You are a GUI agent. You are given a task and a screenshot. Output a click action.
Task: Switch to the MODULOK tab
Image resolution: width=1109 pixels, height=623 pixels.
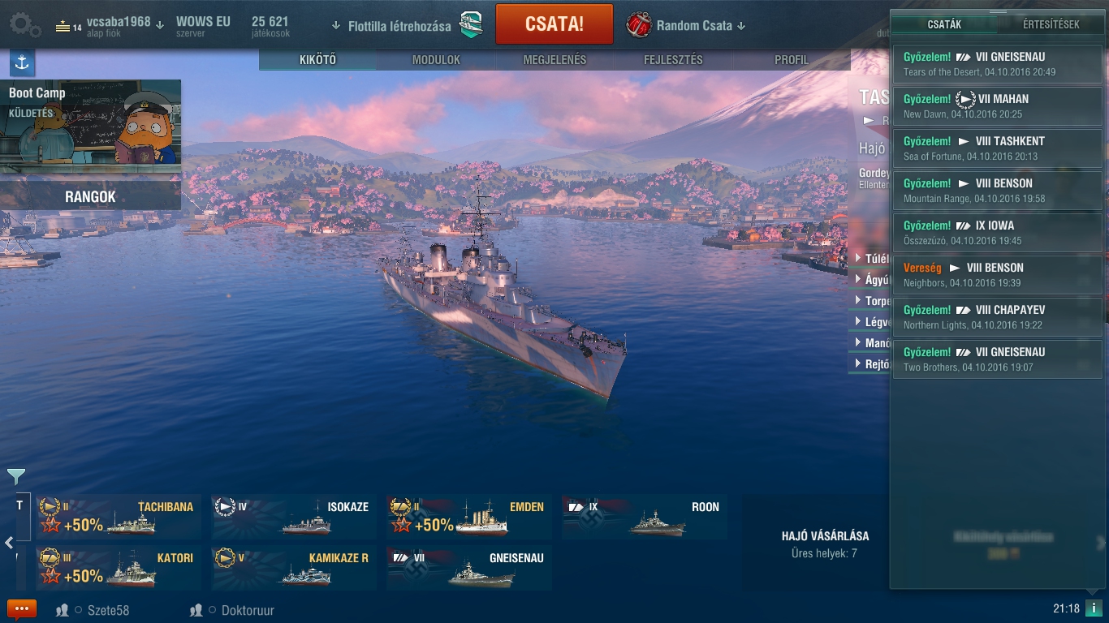pos(436,60)
